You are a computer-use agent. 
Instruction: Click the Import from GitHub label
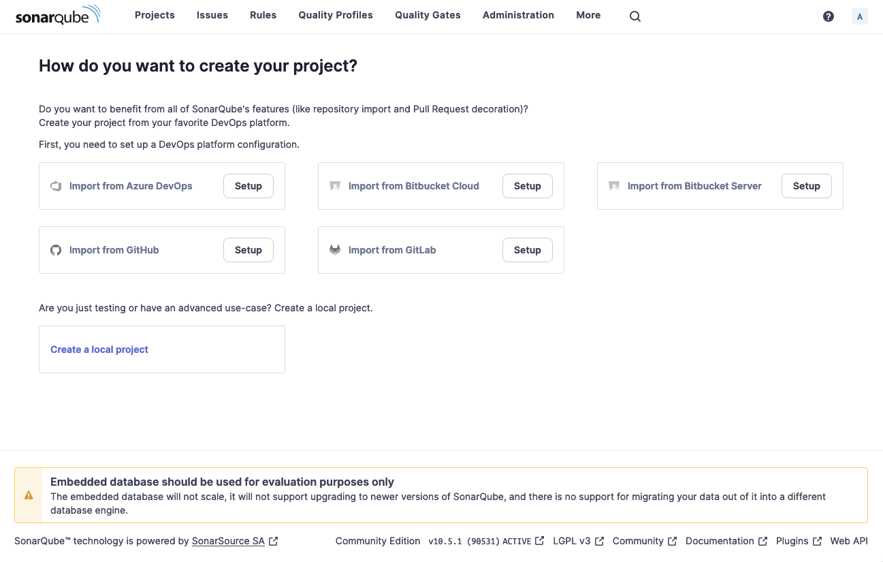tap(114, 250)
